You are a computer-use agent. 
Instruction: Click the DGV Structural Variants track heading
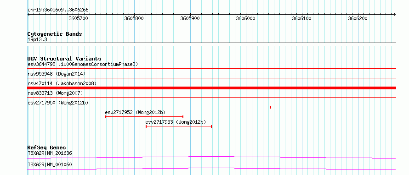(64, 59)
